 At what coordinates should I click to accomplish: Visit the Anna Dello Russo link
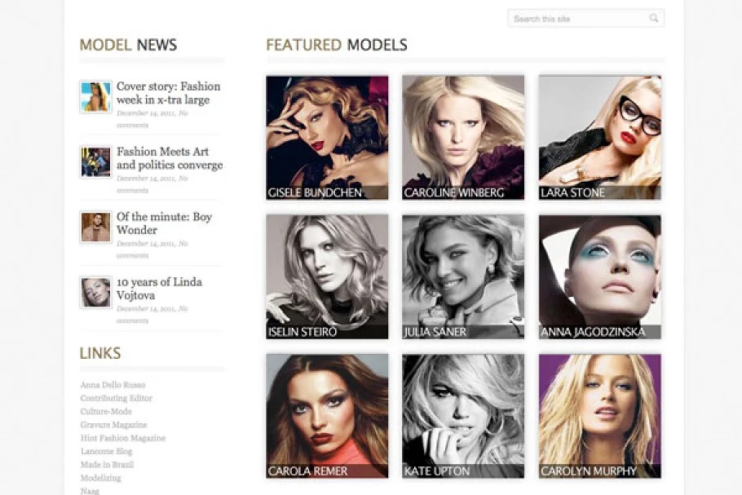click(x=113, y=385)
